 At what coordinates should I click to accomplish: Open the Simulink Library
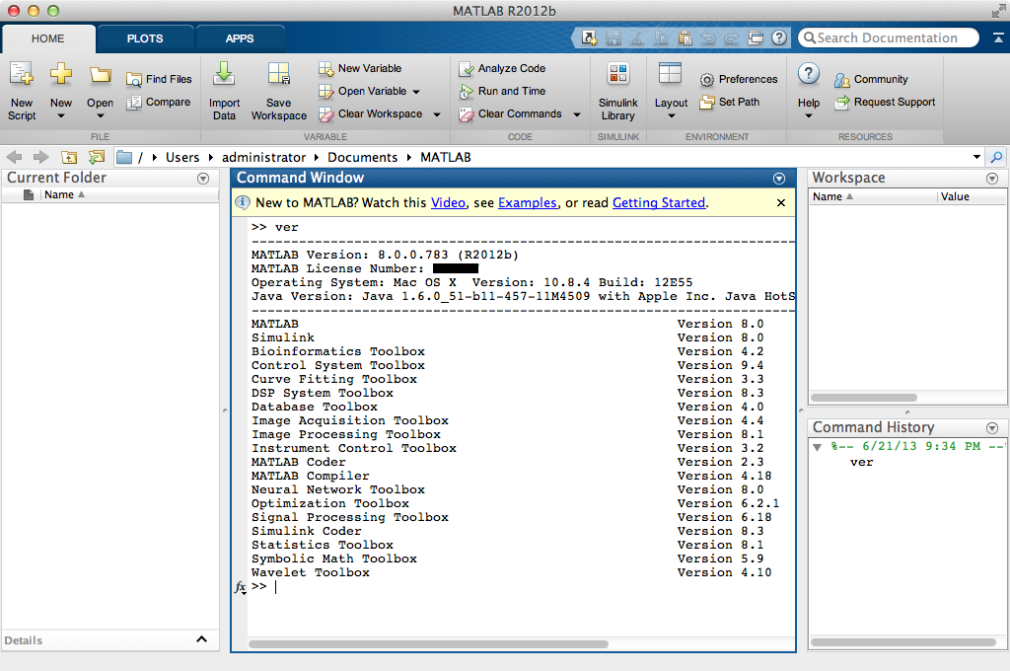pos(618,91)
